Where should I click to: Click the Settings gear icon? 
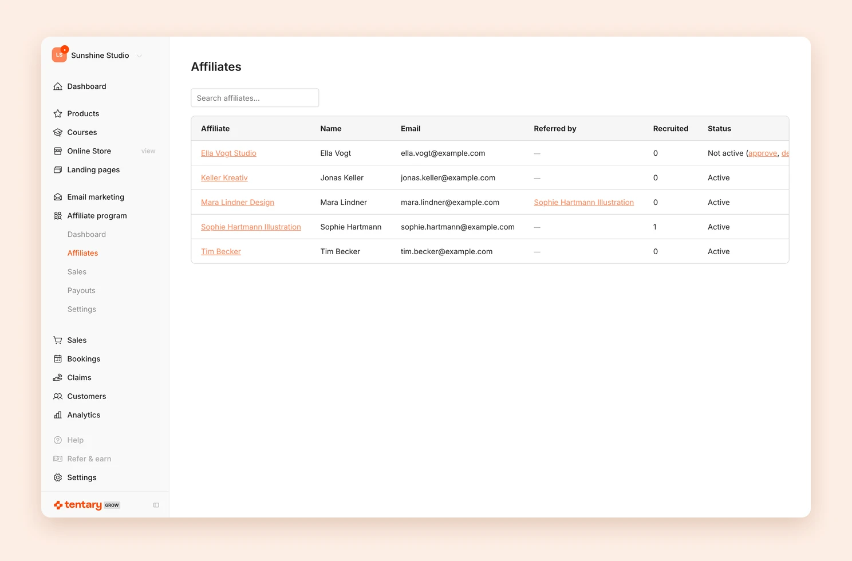point(58,477)
